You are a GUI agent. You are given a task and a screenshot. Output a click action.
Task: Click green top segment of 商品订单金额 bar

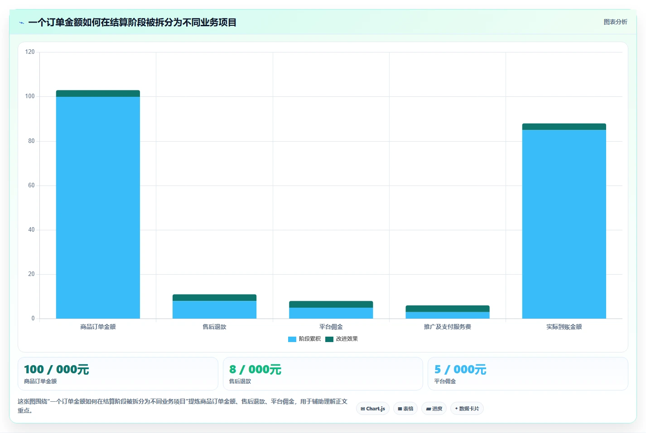(98, 94)
